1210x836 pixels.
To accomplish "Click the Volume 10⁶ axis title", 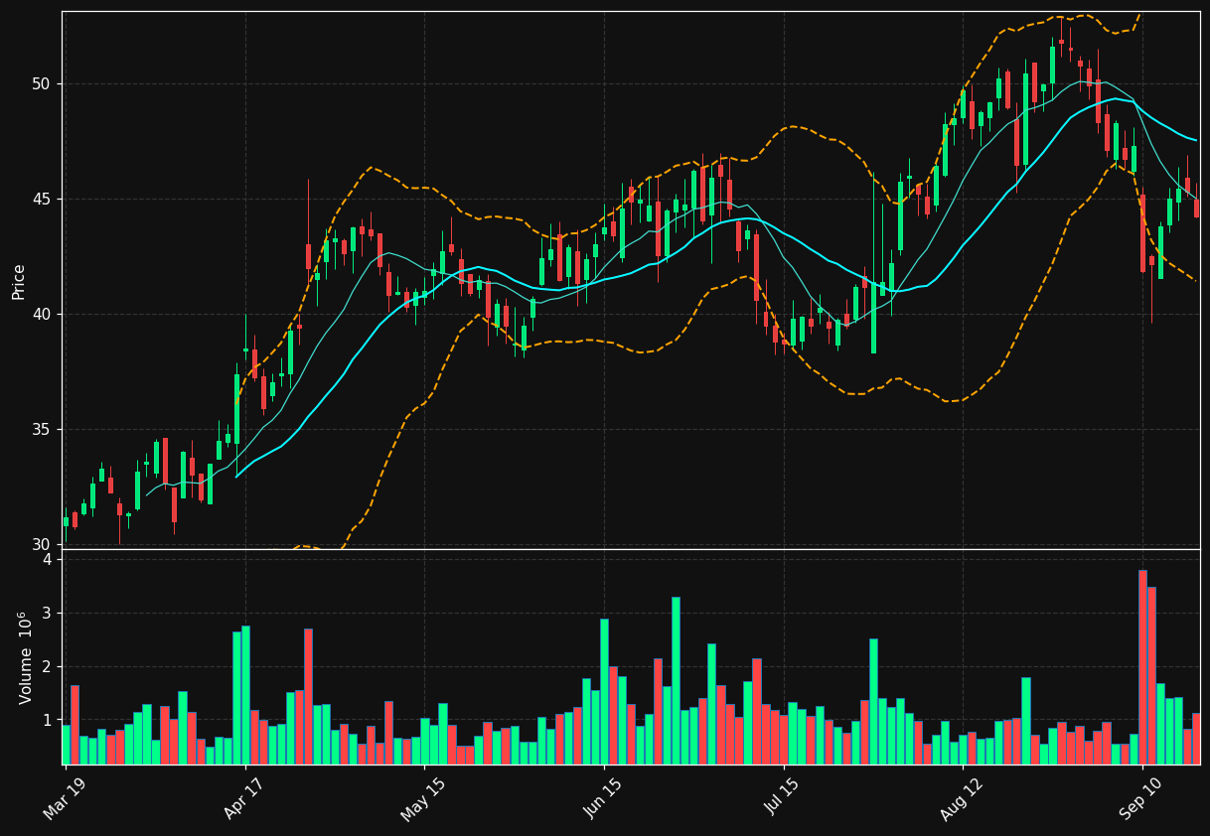I will click(25, 656).
